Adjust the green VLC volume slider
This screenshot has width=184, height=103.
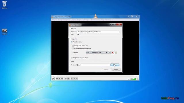point(134,79)
